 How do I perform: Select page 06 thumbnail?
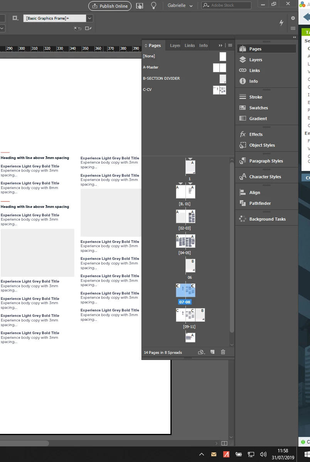click(x=190, y=266)
